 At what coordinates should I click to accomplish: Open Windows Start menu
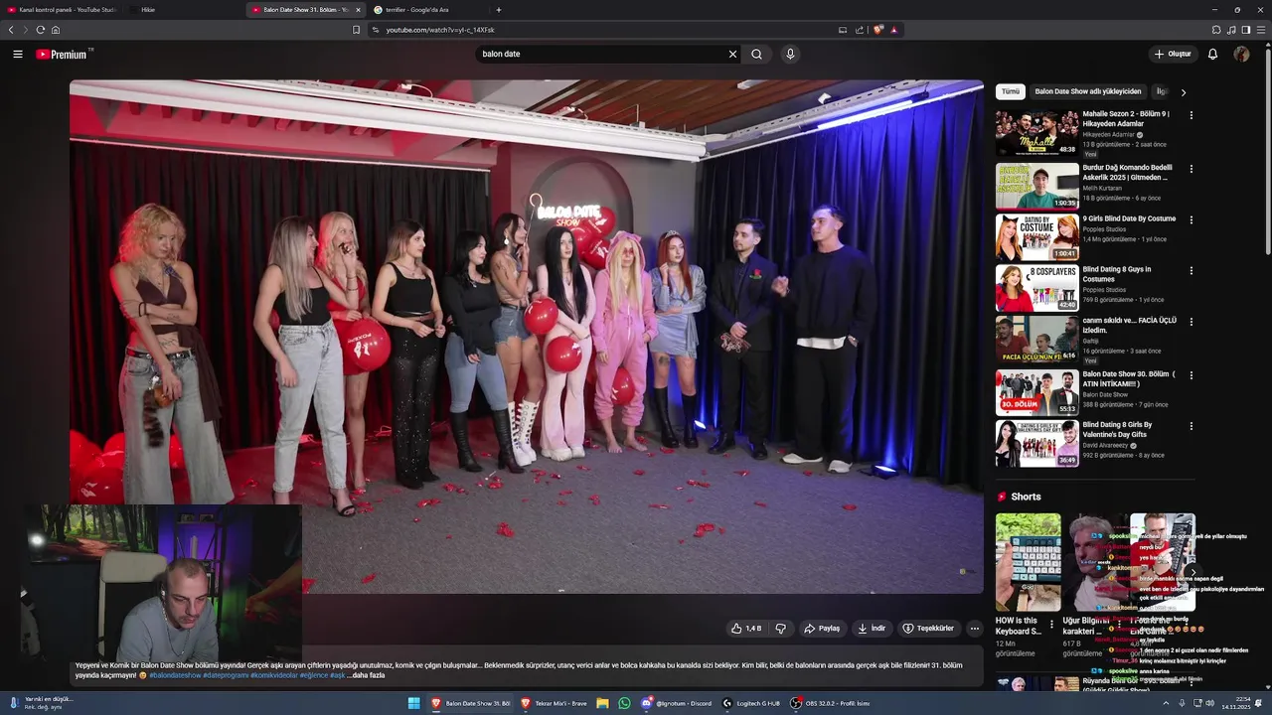pos(414,703)
